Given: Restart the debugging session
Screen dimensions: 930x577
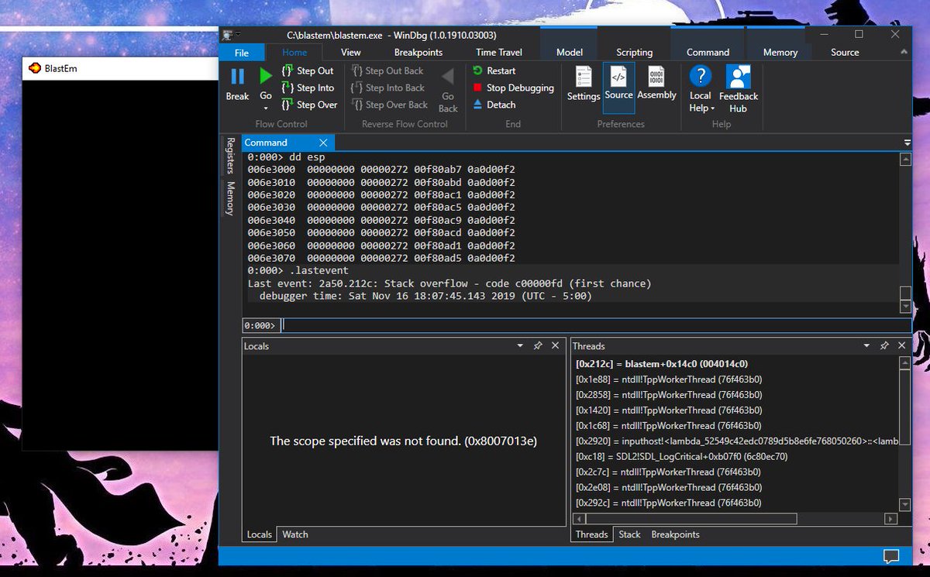Looking at the screenshot, I should [x=494, y=70].
